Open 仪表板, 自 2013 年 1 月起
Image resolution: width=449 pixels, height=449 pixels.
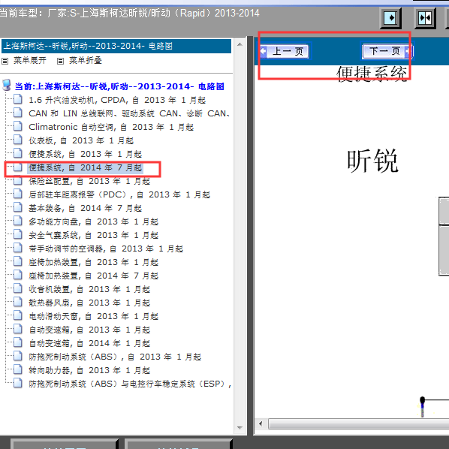click(81, 140)
